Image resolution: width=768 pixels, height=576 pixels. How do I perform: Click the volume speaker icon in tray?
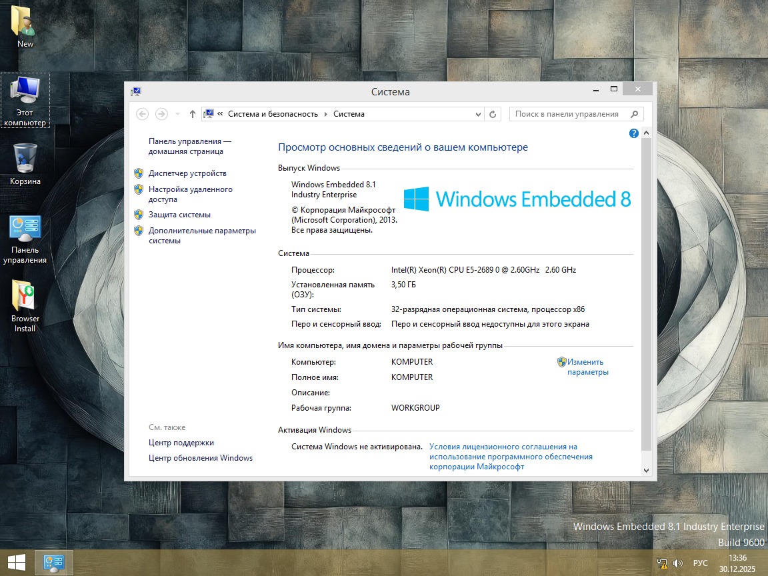tap(678, 563)
